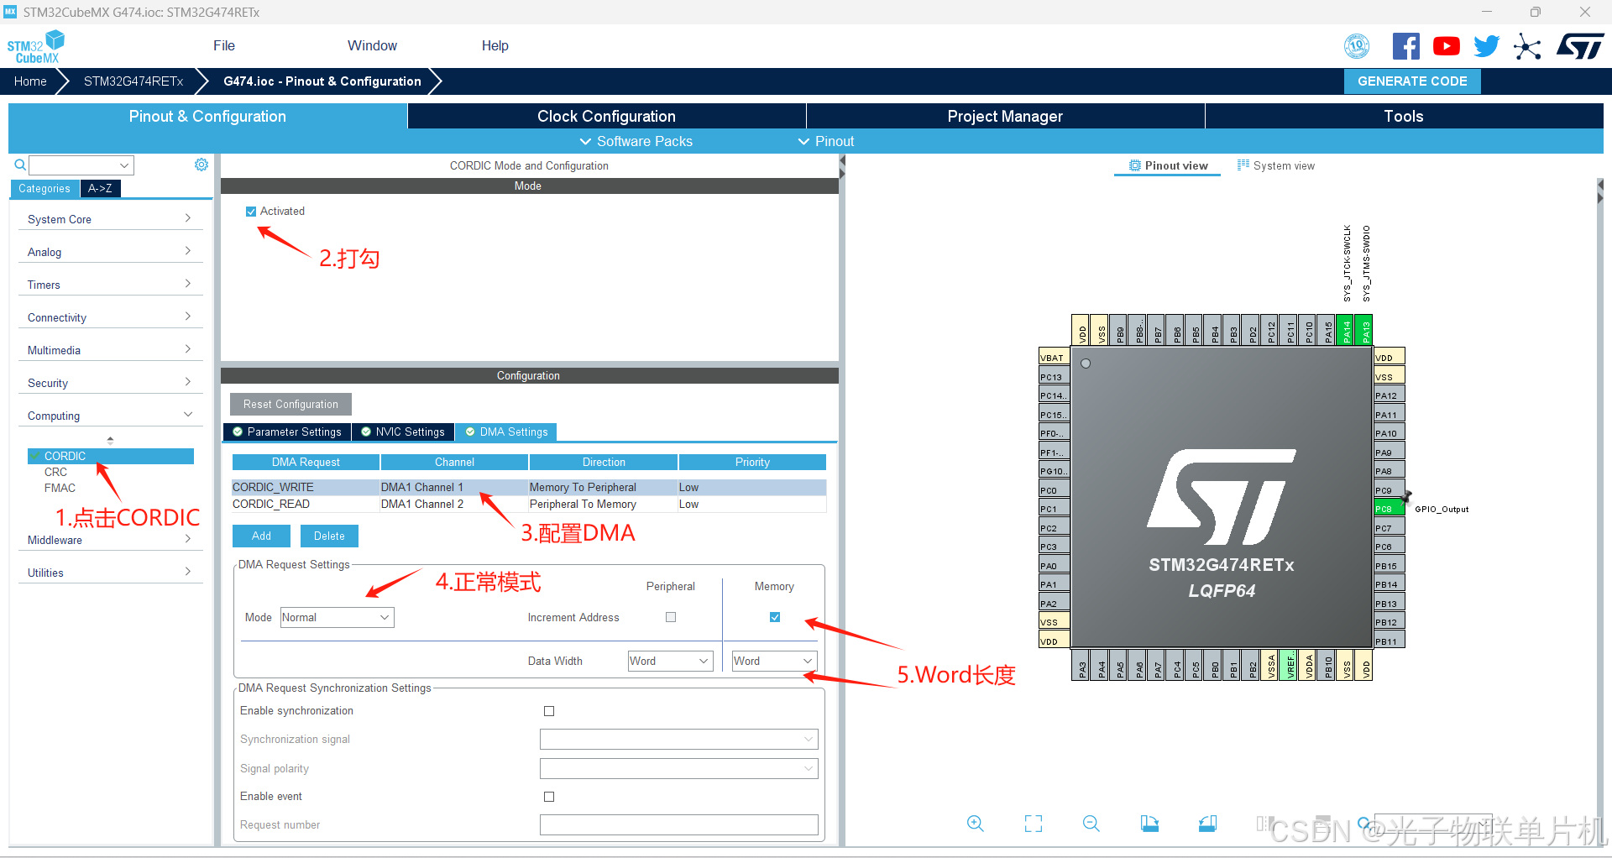This screenshot has width=1612, height=858.
Task: Select the CORDIC_READ DMA request row
Action: [529, 504]
